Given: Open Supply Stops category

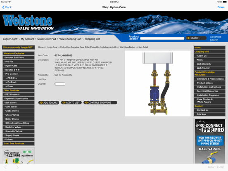Looking at the screenshot, I should coord(19,135).
